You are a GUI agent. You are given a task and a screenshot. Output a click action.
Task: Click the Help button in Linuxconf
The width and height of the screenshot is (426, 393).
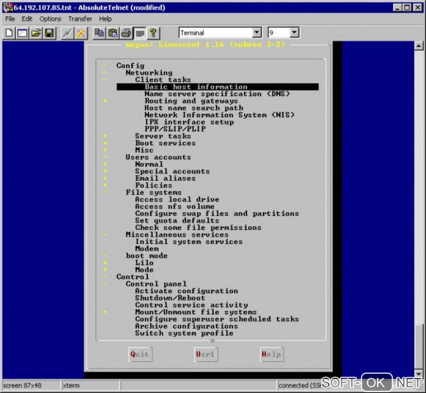(x=271, y=354)
